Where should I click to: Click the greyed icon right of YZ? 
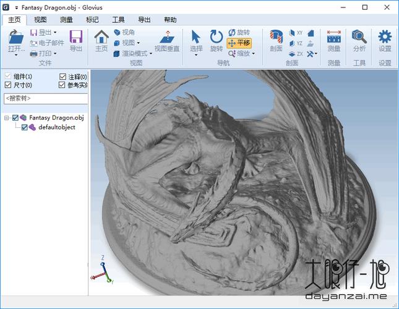[x=310, y=43]
